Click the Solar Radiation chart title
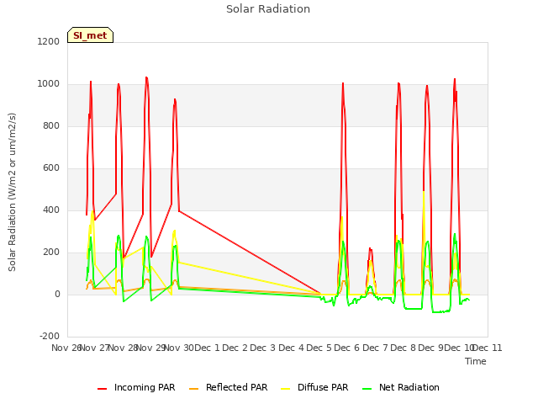 pyautogui.click(x=268, y=9)
